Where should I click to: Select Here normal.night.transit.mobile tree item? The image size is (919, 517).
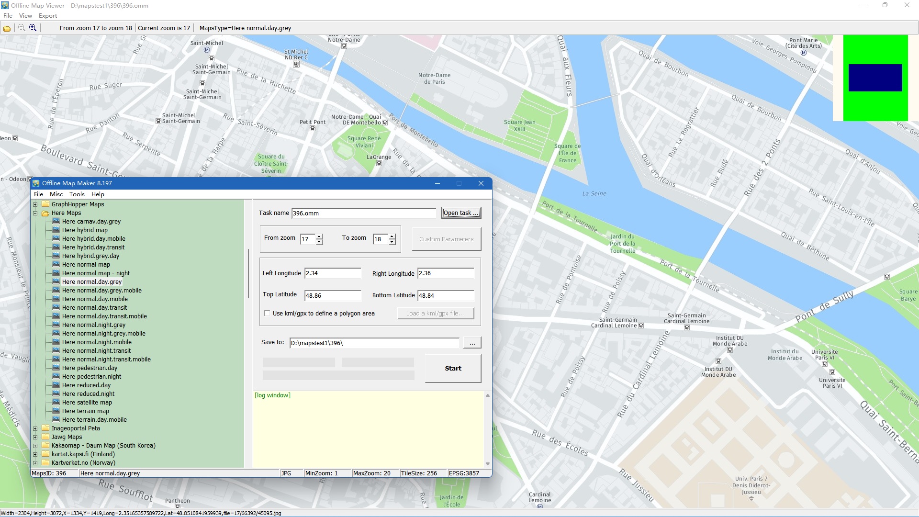click(106, 359)
